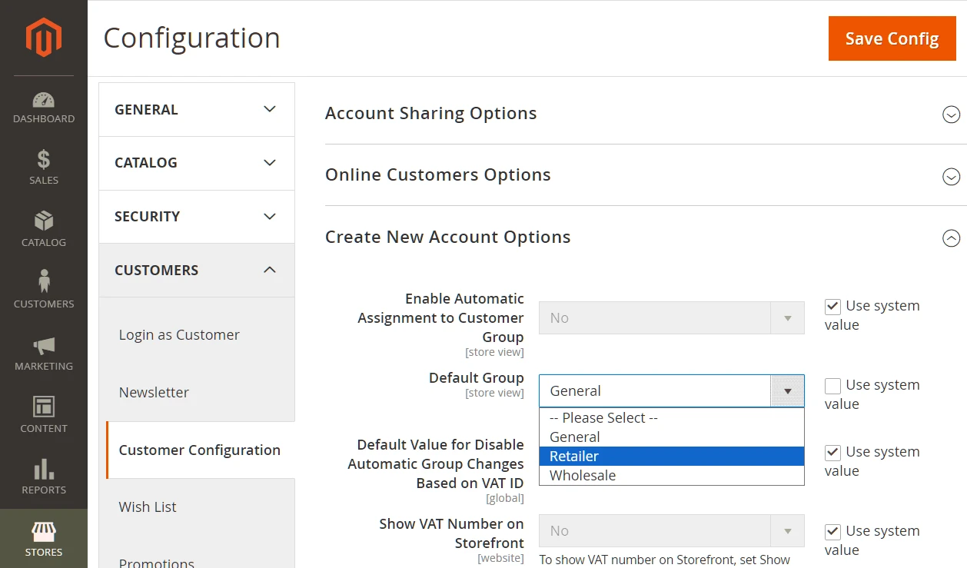The width and height of the screenshot is (967, 568).
Task: Choose Retailer option in Default Group list
Action: pyautogui.click(x=574, y=457)
